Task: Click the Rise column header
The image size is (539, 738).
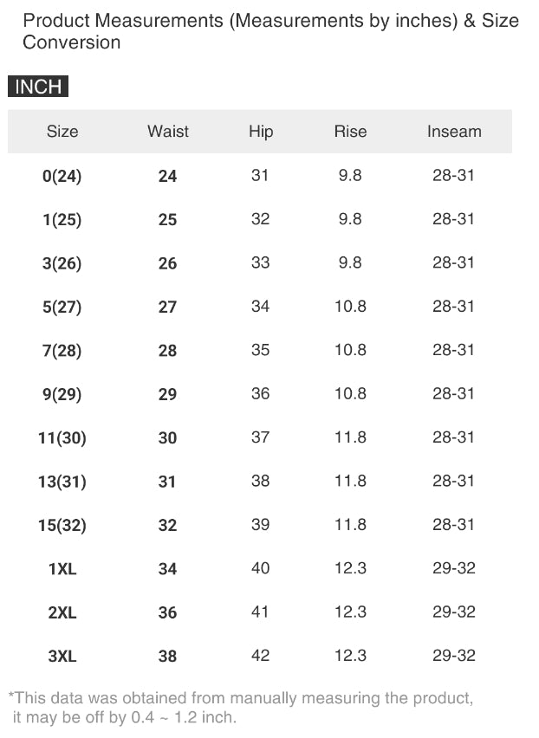Action: 350,132
